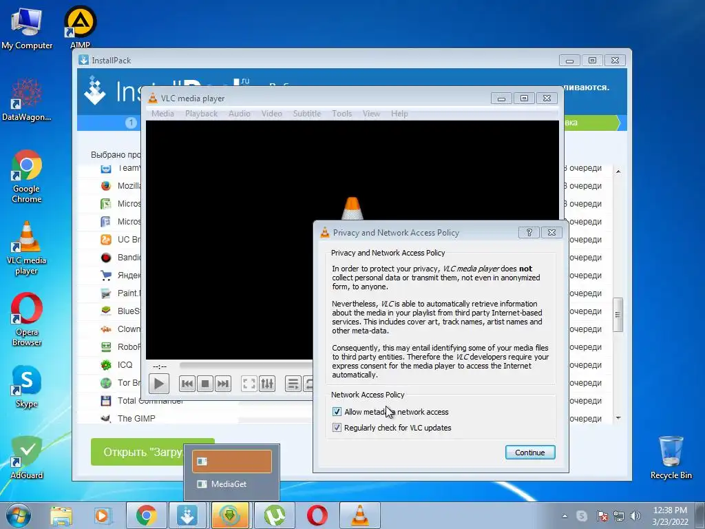Screen dimensions: 705x529
Task: Select MediaGet taskbar preview item
Action: click(231, 484)
